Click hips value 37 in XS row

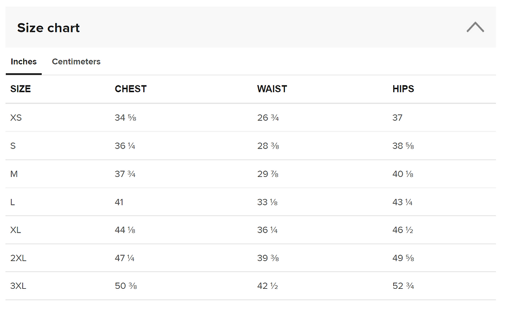397,118
